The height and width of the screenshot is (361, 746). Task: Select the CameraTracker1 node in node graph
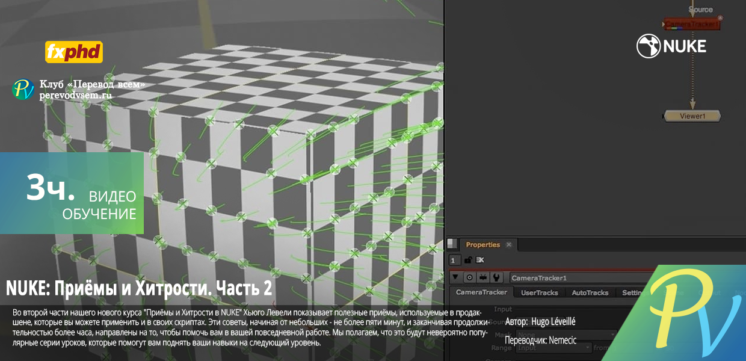(x=692, y=25)
